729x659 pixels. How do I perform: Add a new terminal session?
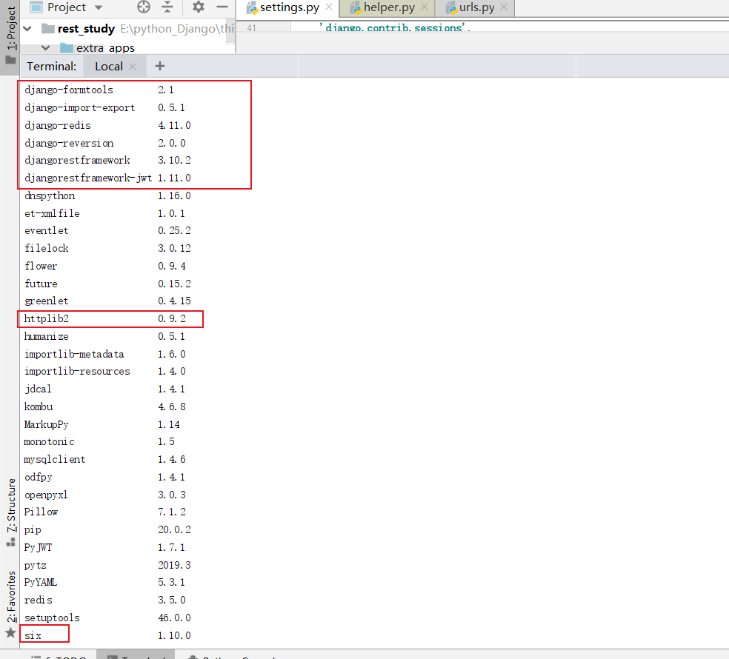coord(160,66)
